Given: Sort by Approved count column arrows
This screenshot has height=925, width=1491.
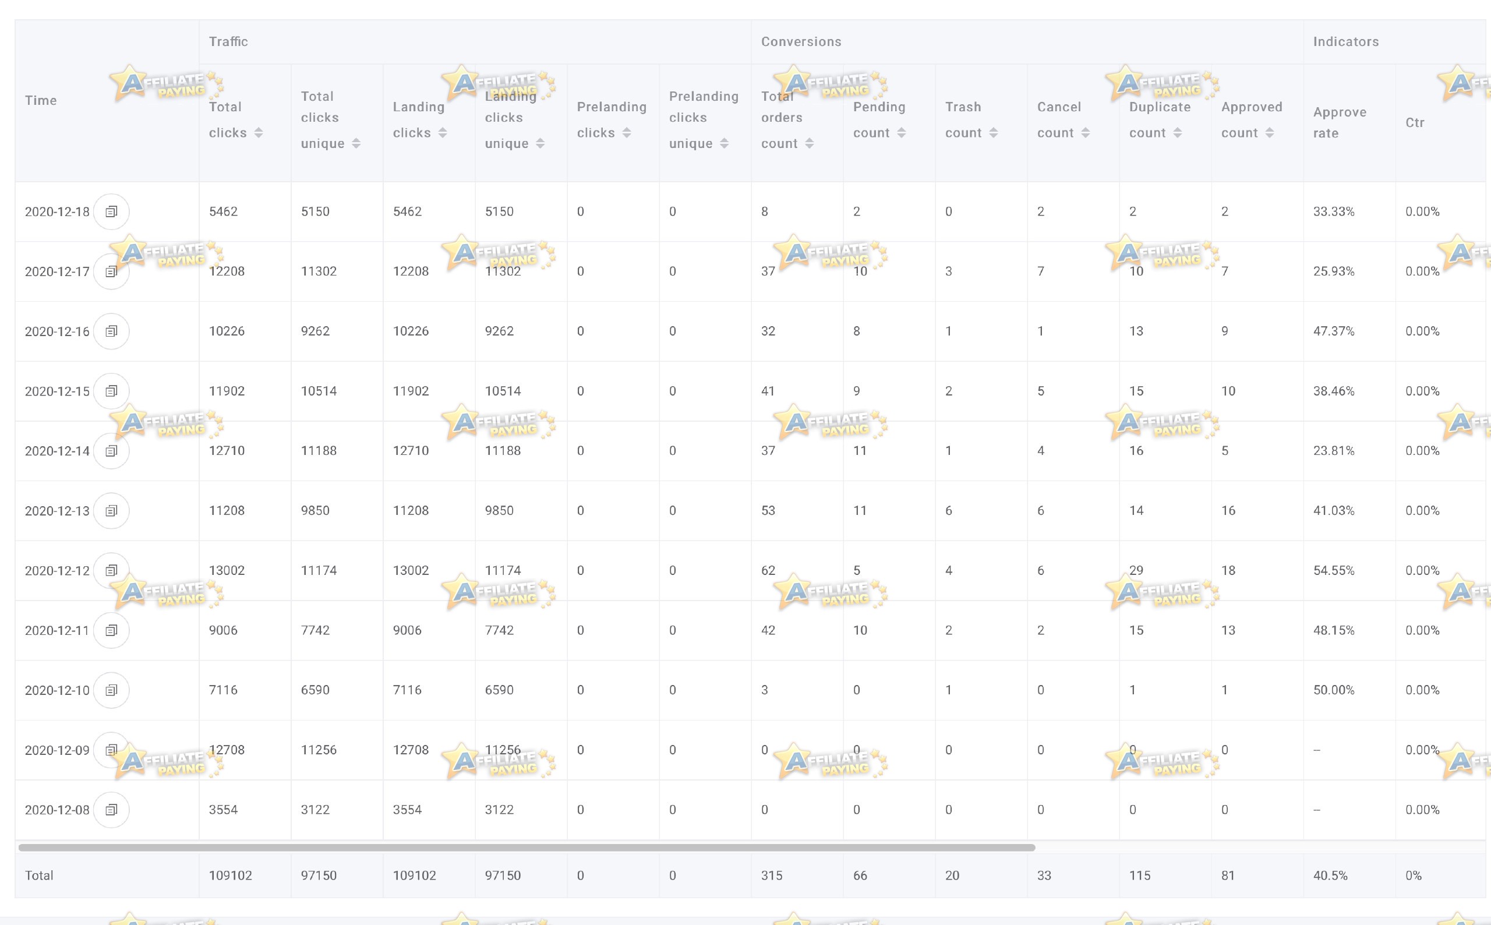Looking at the screenshot, I should (1270, 133).
